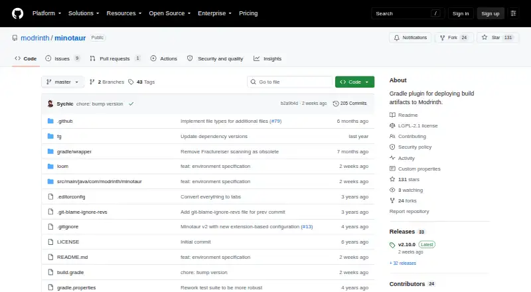
Task: Click the Sign in button
Action: [461, 13]
